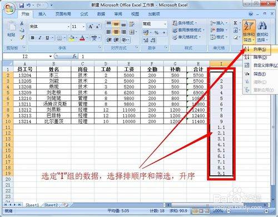The image size is (278, 217).
Task: Switch to the 开始 ribbon tab
Action: click(26, 14)
